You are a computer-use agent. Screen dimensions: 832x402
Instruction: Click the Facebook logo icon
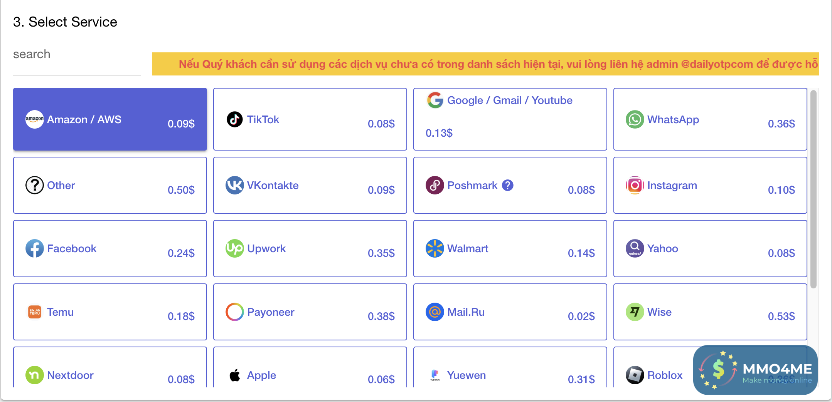[x=34, y=248]
